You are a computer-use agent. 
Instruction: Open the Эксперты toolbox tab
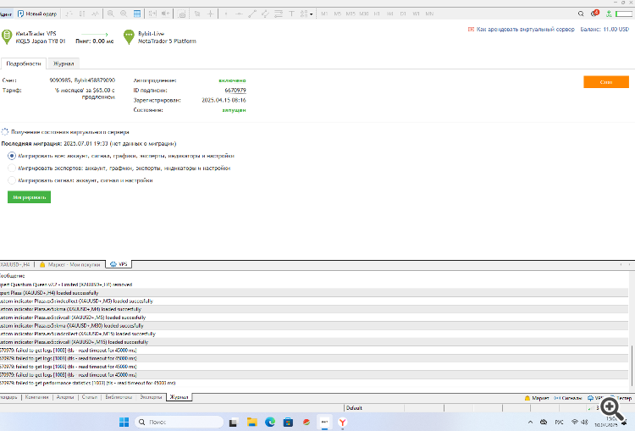(x=151, y=397)
